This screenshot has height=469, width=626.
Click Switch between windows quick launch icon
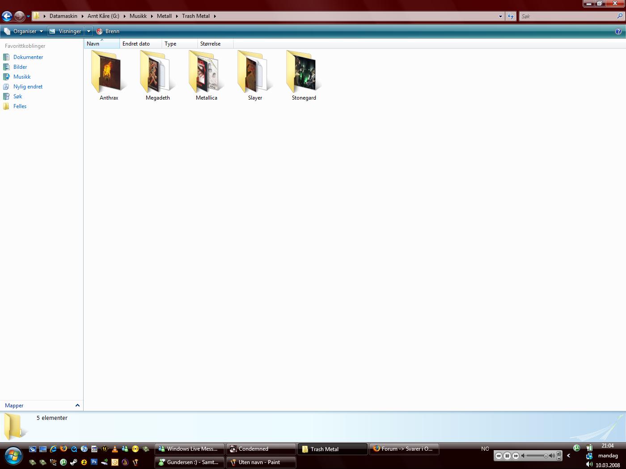(x=33, y=449)
